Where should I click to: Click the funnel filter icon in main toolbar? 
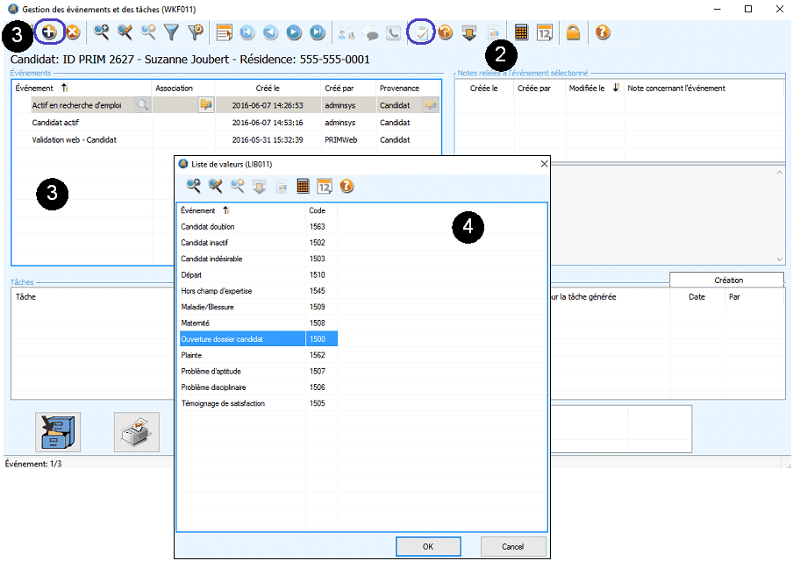click(x=172, y=32)
